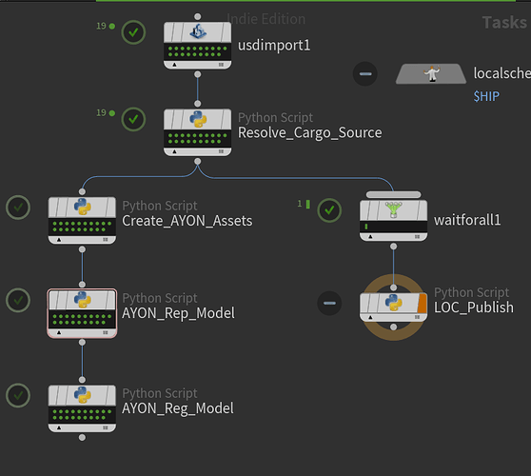The image size is (531, 476).
Task: Click the grid handle on usdimport1 footer
Action: (221, 65)
